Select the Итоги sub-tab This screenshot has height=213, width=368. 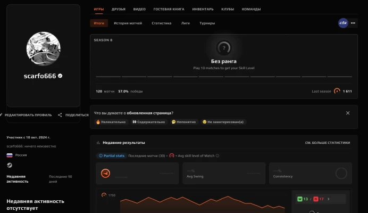click(x=99, y=23)
